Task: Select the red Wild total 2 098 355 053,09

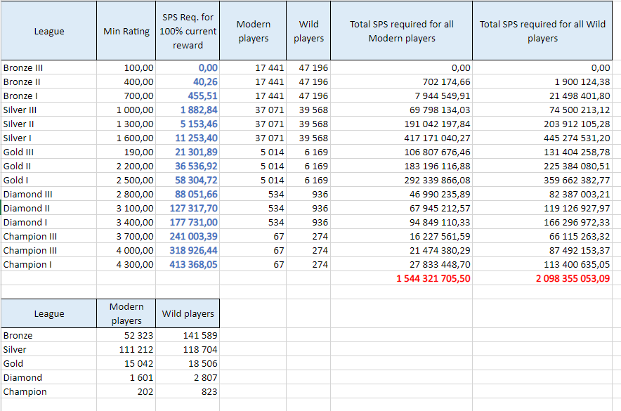Action: tap(542, 278)
